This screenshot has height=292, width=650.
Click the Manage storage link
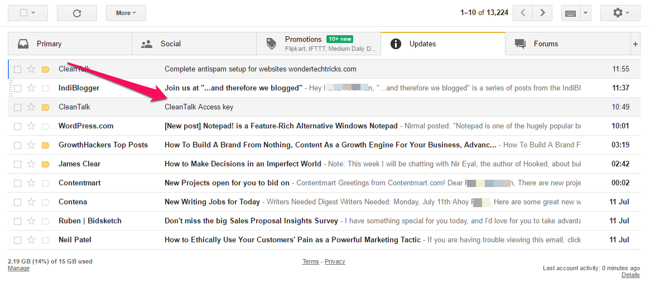pos(18,269)
